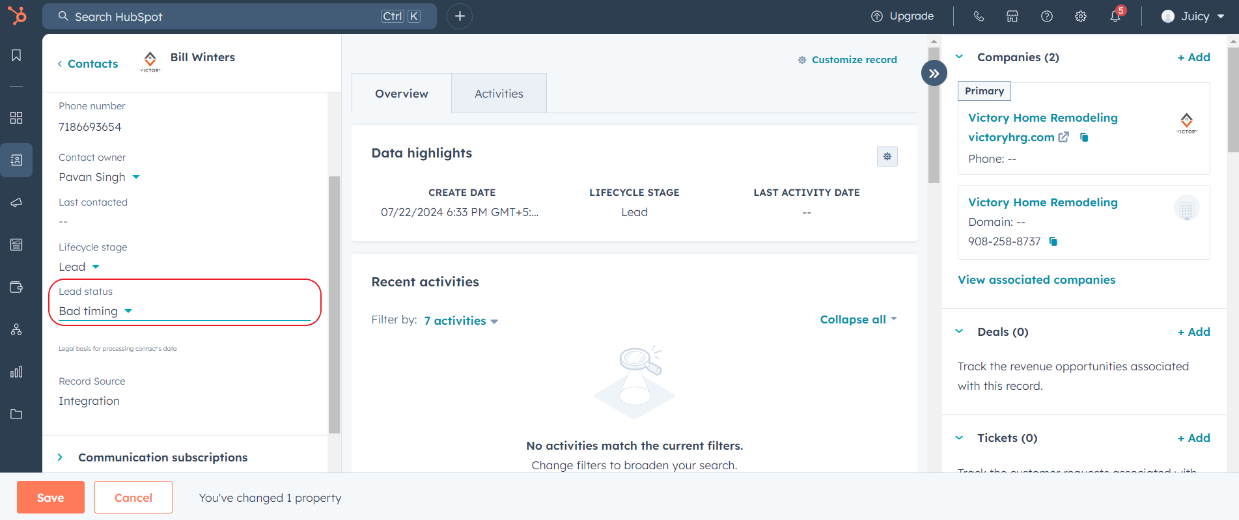Open the Help question mark icon

[x=1047, y=16]
